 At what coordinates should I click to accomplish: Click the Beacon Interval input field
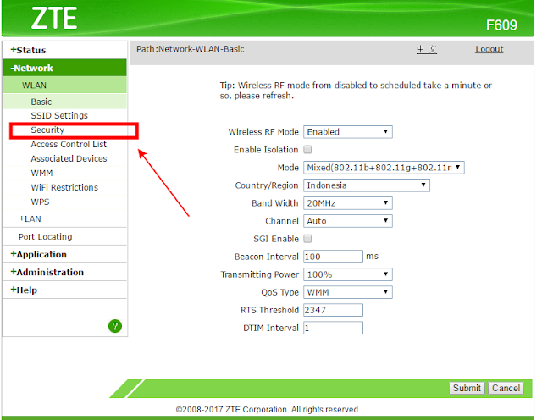(333, 257)
